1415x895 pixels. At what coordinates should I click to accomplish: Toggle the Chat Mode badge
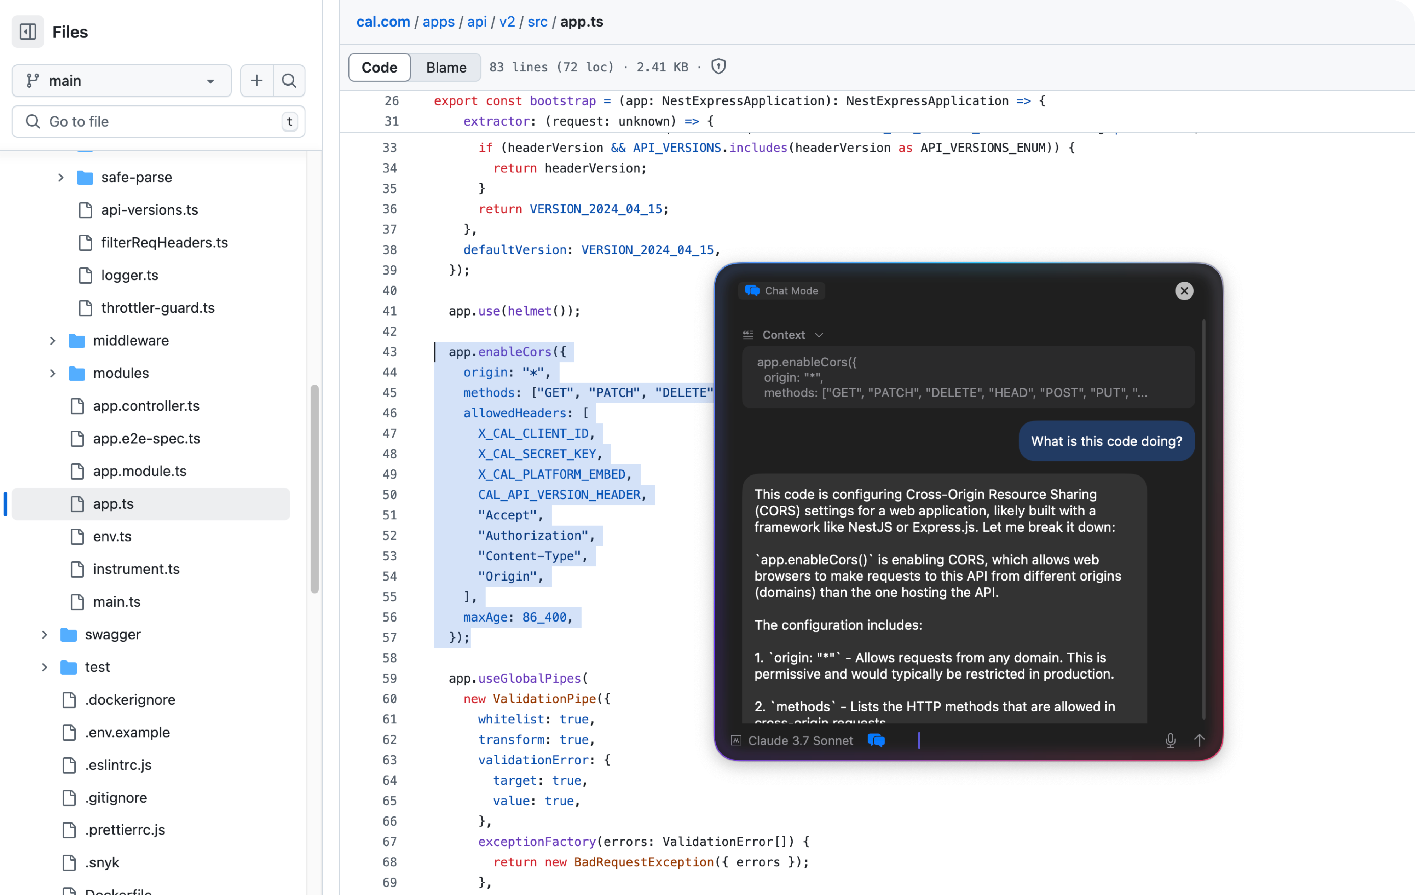pyautogui.click(x=781, y=291)
